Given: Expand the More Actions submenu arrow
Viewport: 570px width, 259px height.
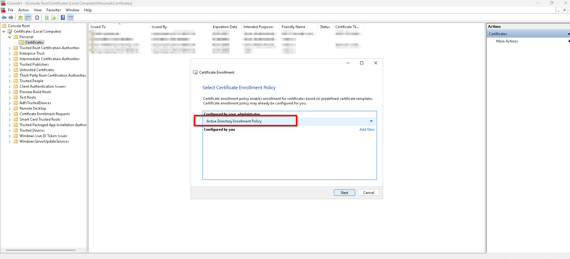Looking at the screenshot, I should tap(569, 41).
